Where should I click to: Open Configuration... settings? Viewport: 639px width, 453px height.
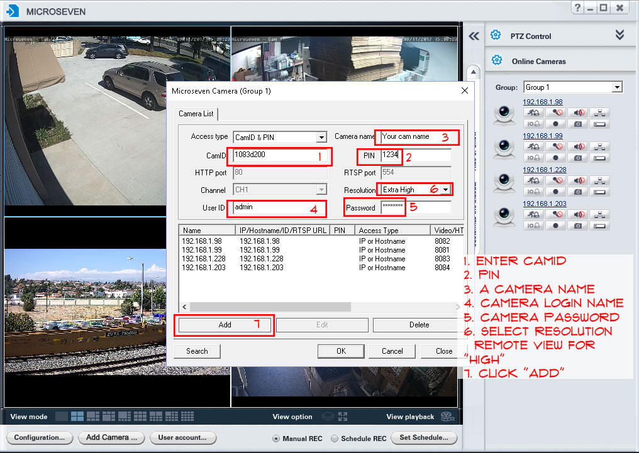click(x=40, y=437)
